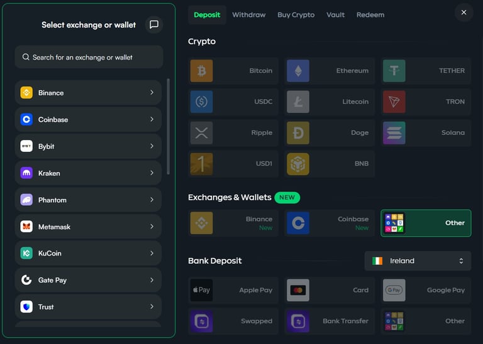The height and width of the screenshot is (344, 483).
Task: Expand the KuCoin row chevron
Action: [x=152, y=253]
